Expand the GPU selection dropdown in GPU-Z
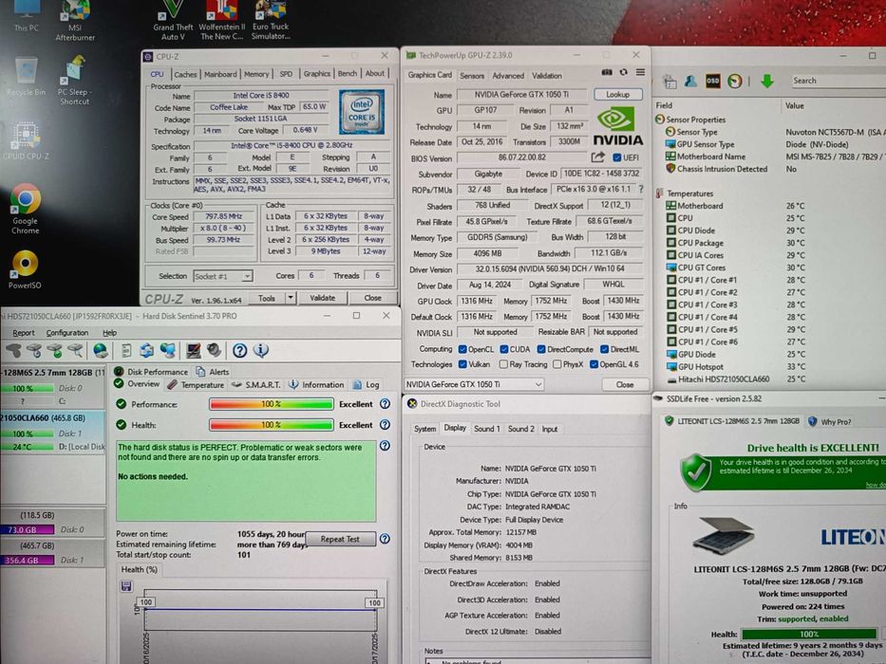The width and height of the screenshot is (886, 664). pyautogui.click(x=537, y=384)
